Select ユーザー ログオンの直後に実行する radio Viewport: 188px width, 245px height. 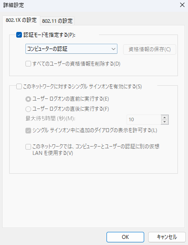28,109
